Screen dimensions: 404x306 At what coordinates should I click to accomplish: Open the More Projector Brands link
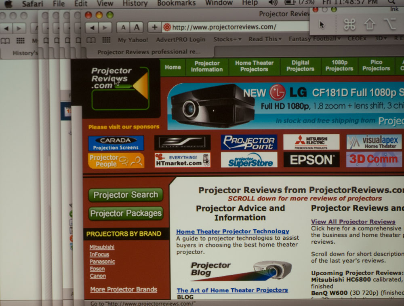124,289
